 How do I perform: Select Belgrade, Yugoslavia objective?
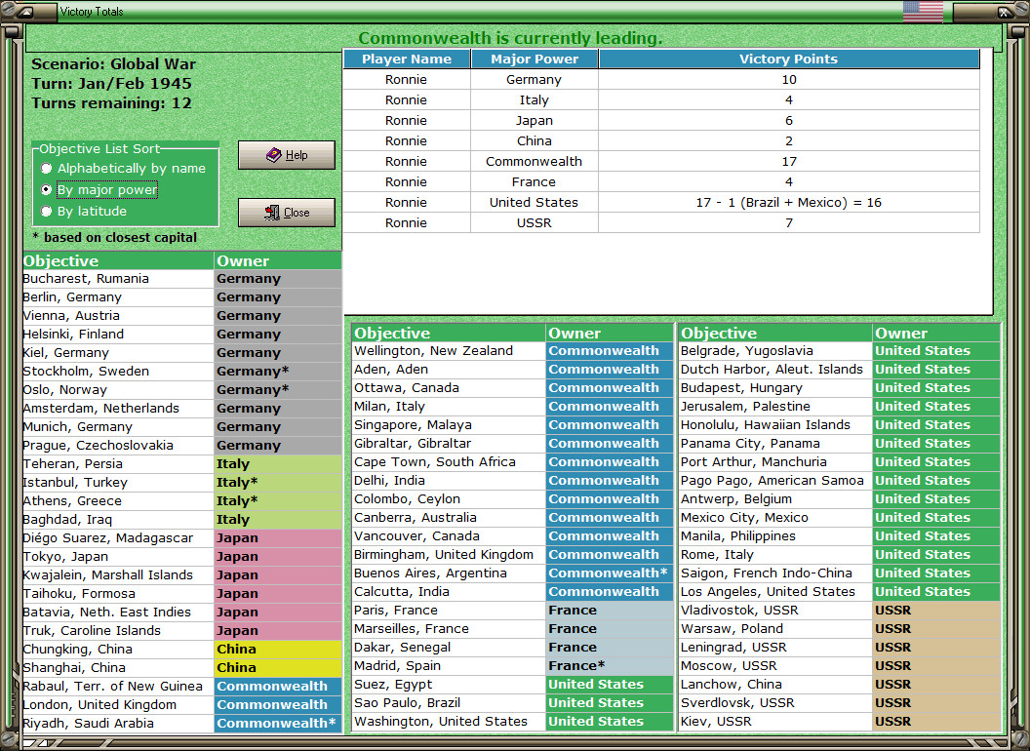point(775,351)
